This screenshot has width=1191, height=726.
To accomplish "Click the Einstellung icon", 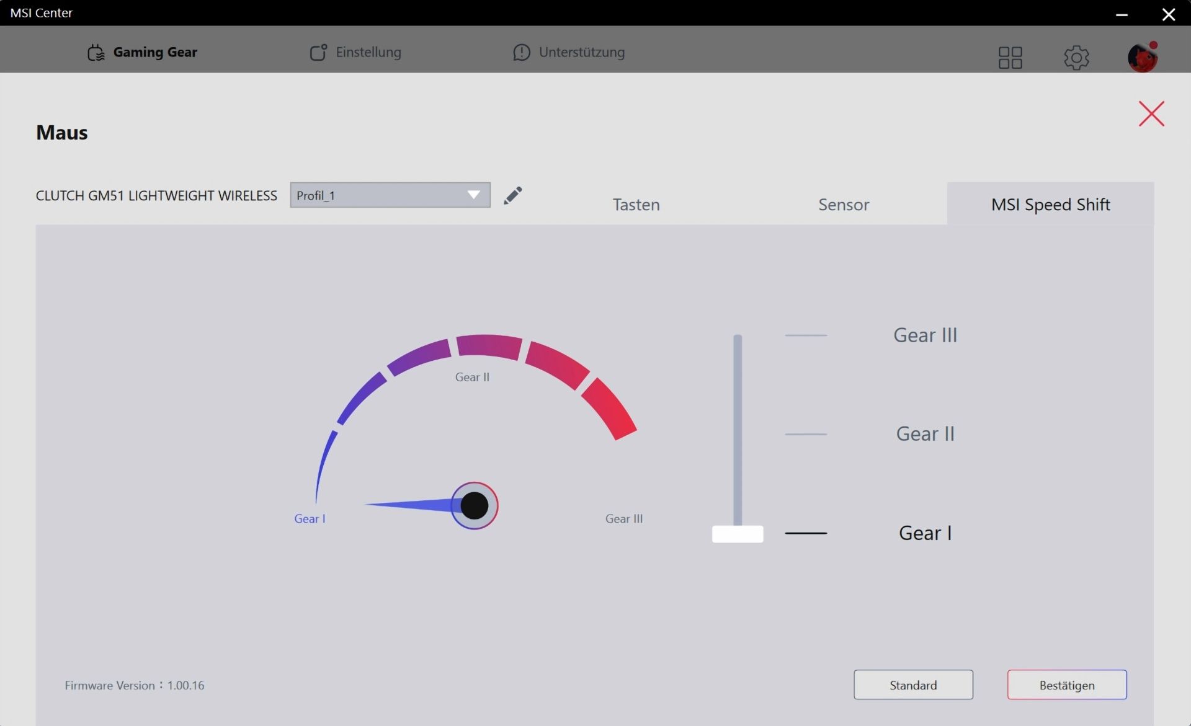I will pyautogui.click(x=318, y=53).
